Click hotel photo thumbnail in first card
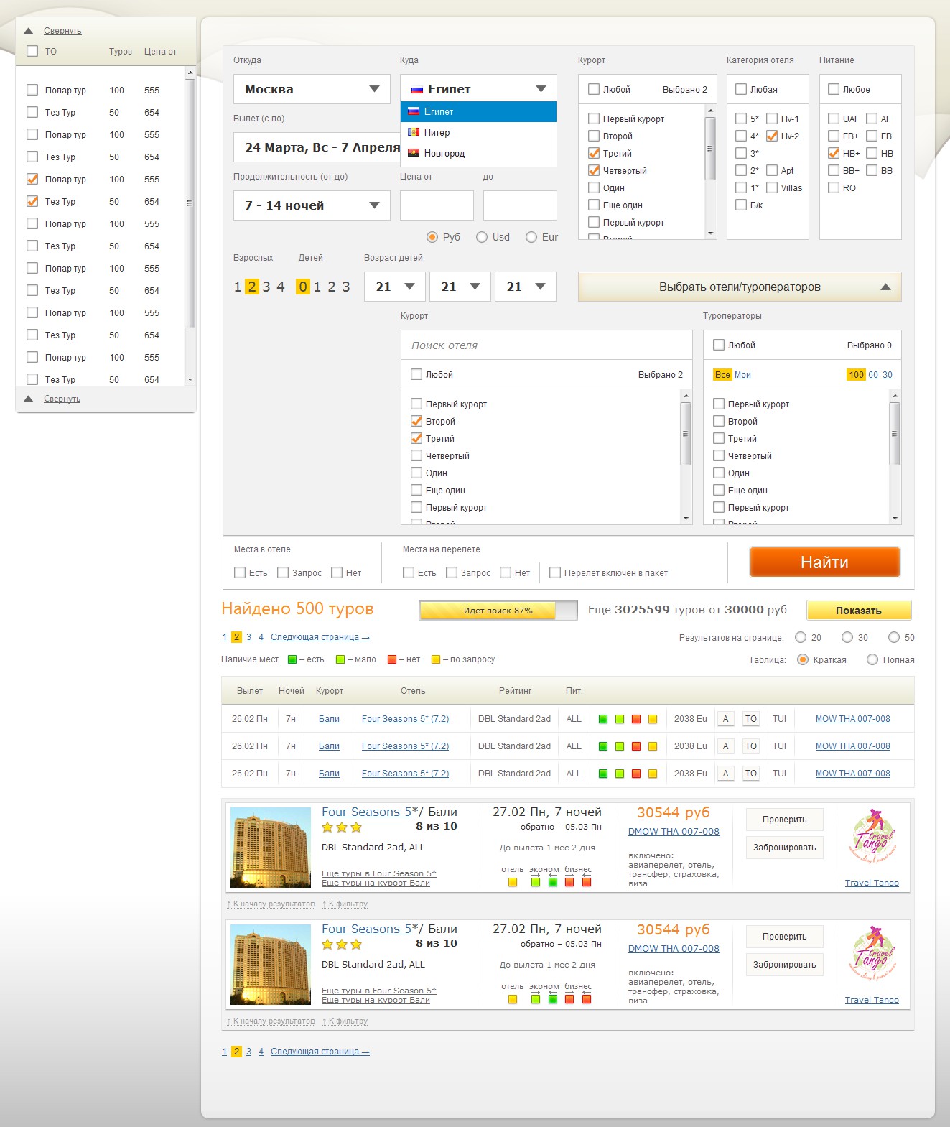 pyautogui.click(x=271, y=848)
